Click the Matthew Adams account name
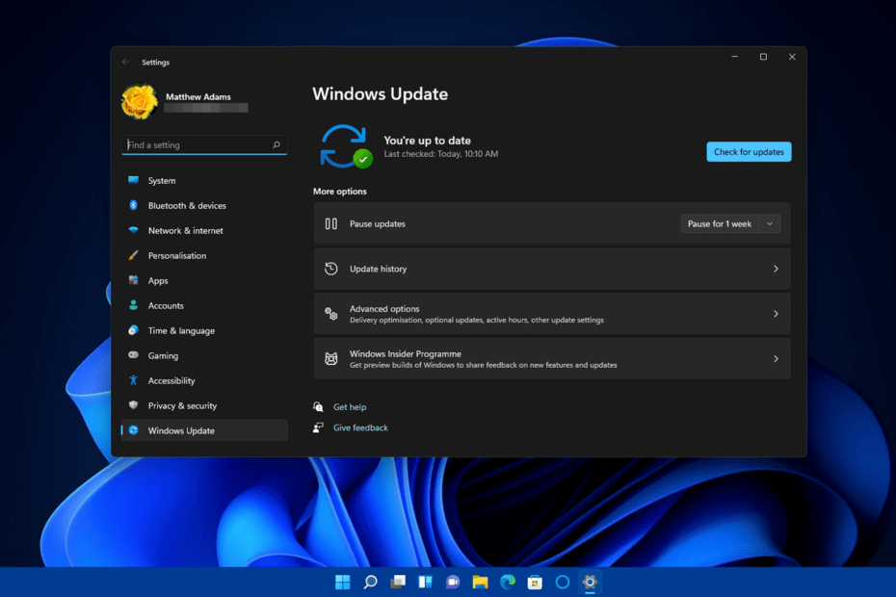Image resolution: width=896 pixels, height=597 pixels. tap(198, 96)
